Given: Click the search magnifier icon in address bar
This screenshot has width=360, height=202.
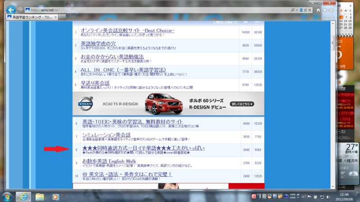Looking at the screenshot, I should (x=292, y=10).
